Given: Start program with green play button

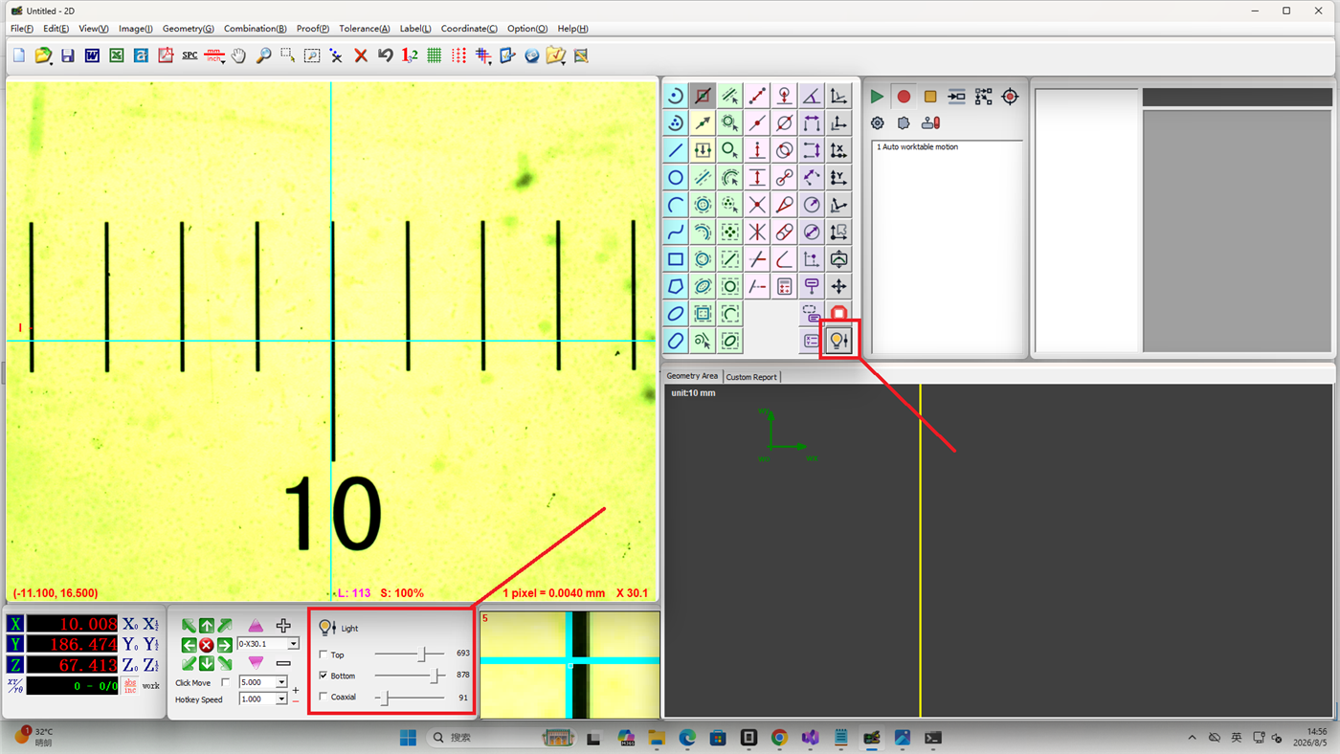Looking at the screenshot, I should coord(877,97).
